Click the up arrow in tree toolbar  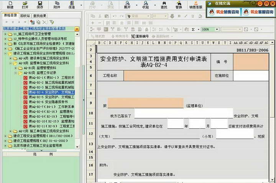[13, 22]
